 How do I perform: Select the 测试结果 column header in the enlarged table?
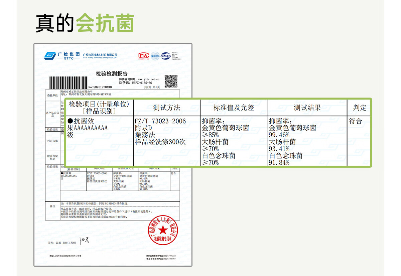coord(307,108)
